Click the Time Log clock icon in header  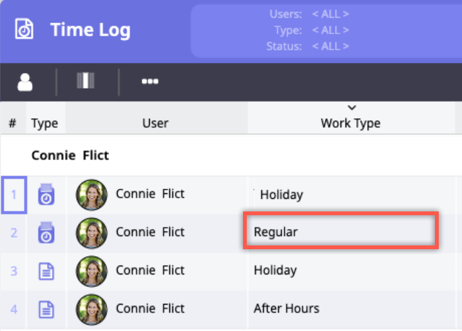25,30
